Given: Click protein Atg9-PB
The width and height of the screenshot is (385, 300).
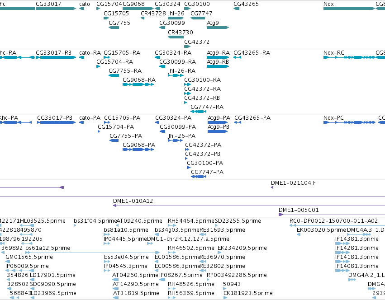Looking at the screenshot, I should [218, 127].
